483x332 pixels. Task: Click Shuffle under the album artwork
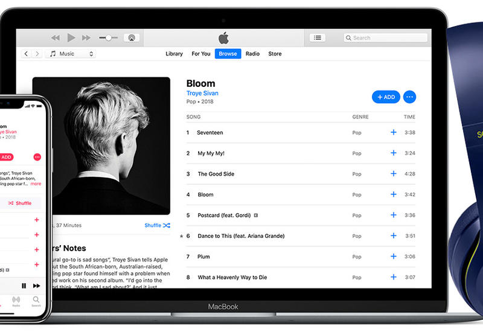[x=157, y=225]
